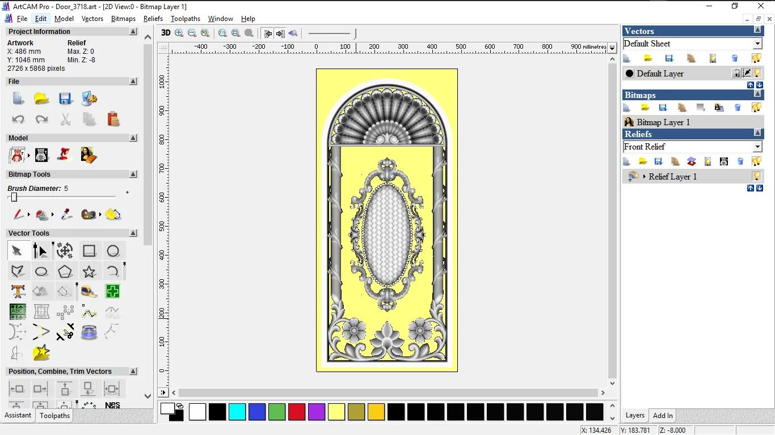Select the Create Vector Text tool
This screenshot has width=775, height=435.
[18, 292]
